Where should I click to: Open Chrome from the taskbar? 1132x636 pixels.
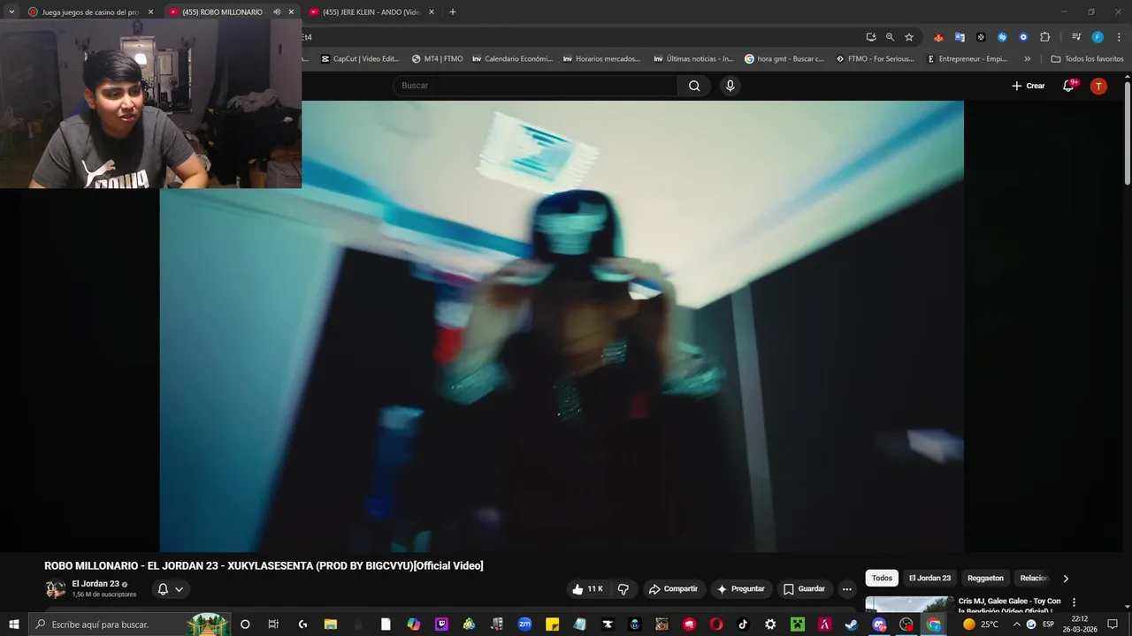pyautogui.click(x=934, y=625)
